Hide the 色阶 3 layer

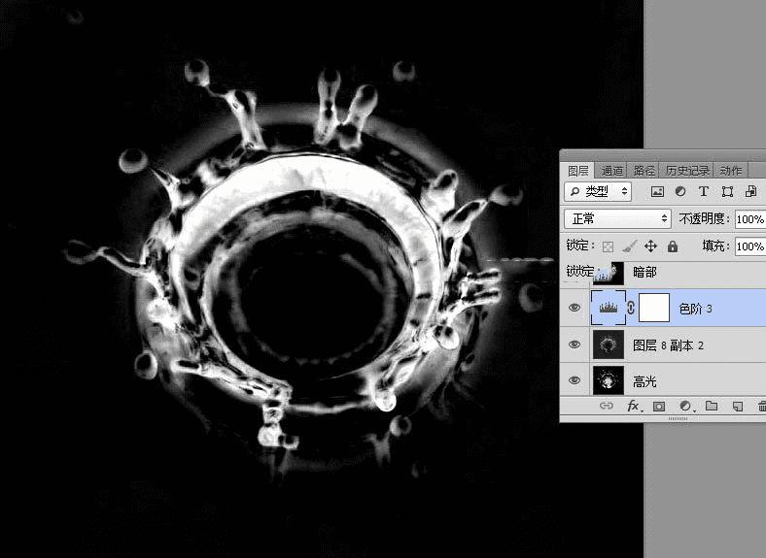[574, 308]
